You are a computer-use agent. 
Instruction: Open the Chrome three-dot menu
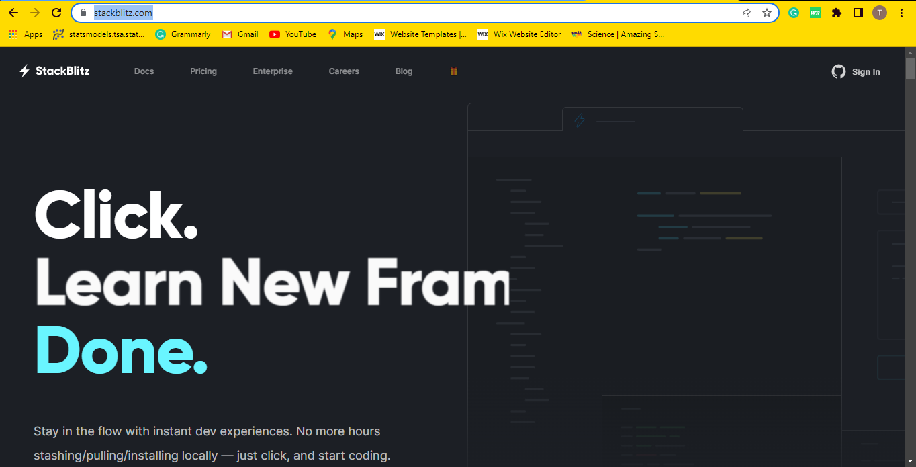coord(901,13)
